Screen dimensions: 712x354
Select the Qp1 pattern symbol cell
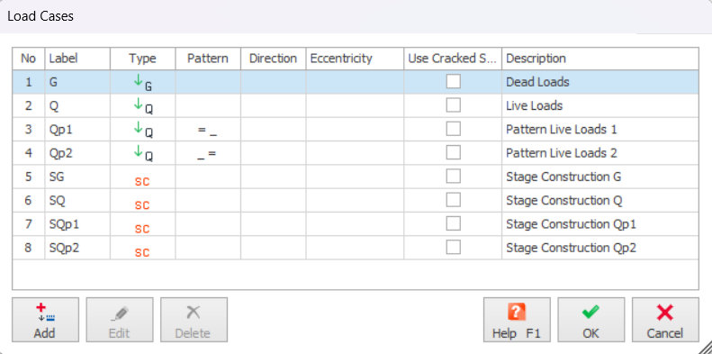click(208, 130)
